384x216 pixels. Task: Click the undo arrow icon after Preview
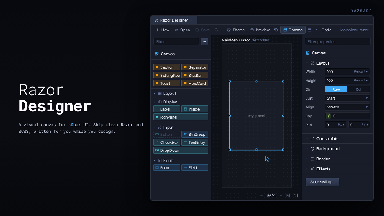276,30
